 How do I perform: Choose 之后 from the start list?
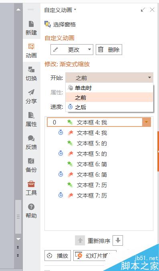pos(109,107)
